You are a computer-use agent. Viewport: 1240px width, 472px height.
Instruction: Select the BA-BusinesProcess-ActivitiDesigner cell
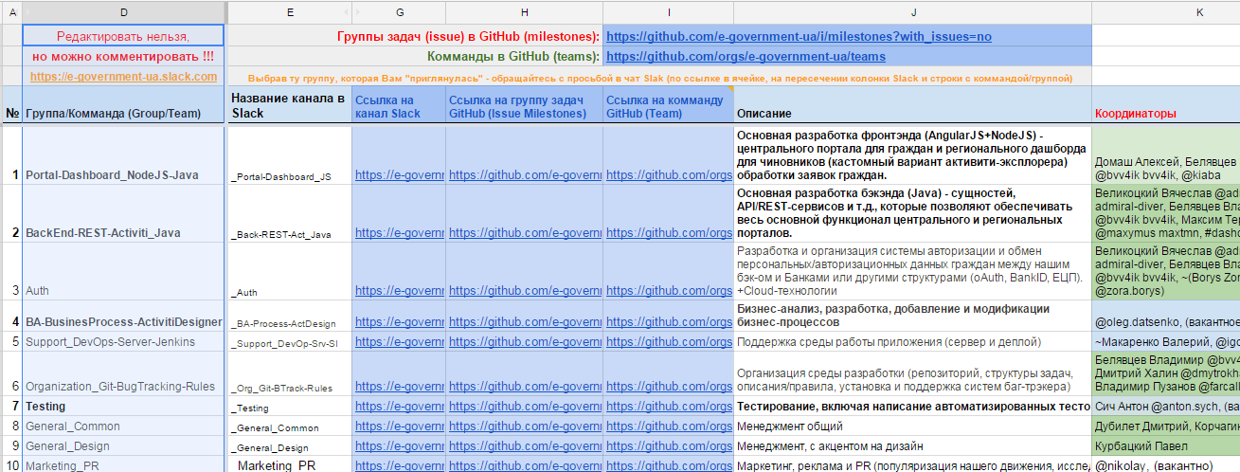pyautogui.click(x=123, y=315)
